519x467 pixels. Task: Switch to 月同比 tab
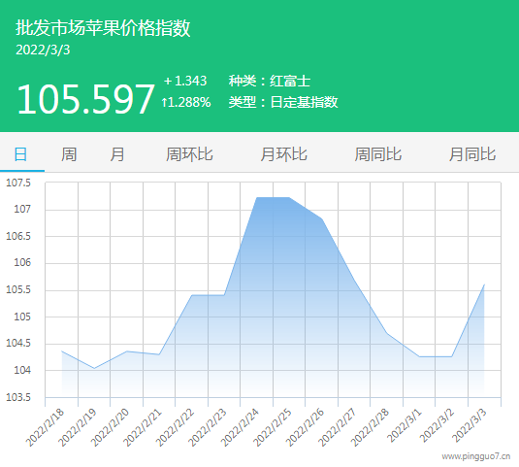pyautogui.click(x=472, y=154)
